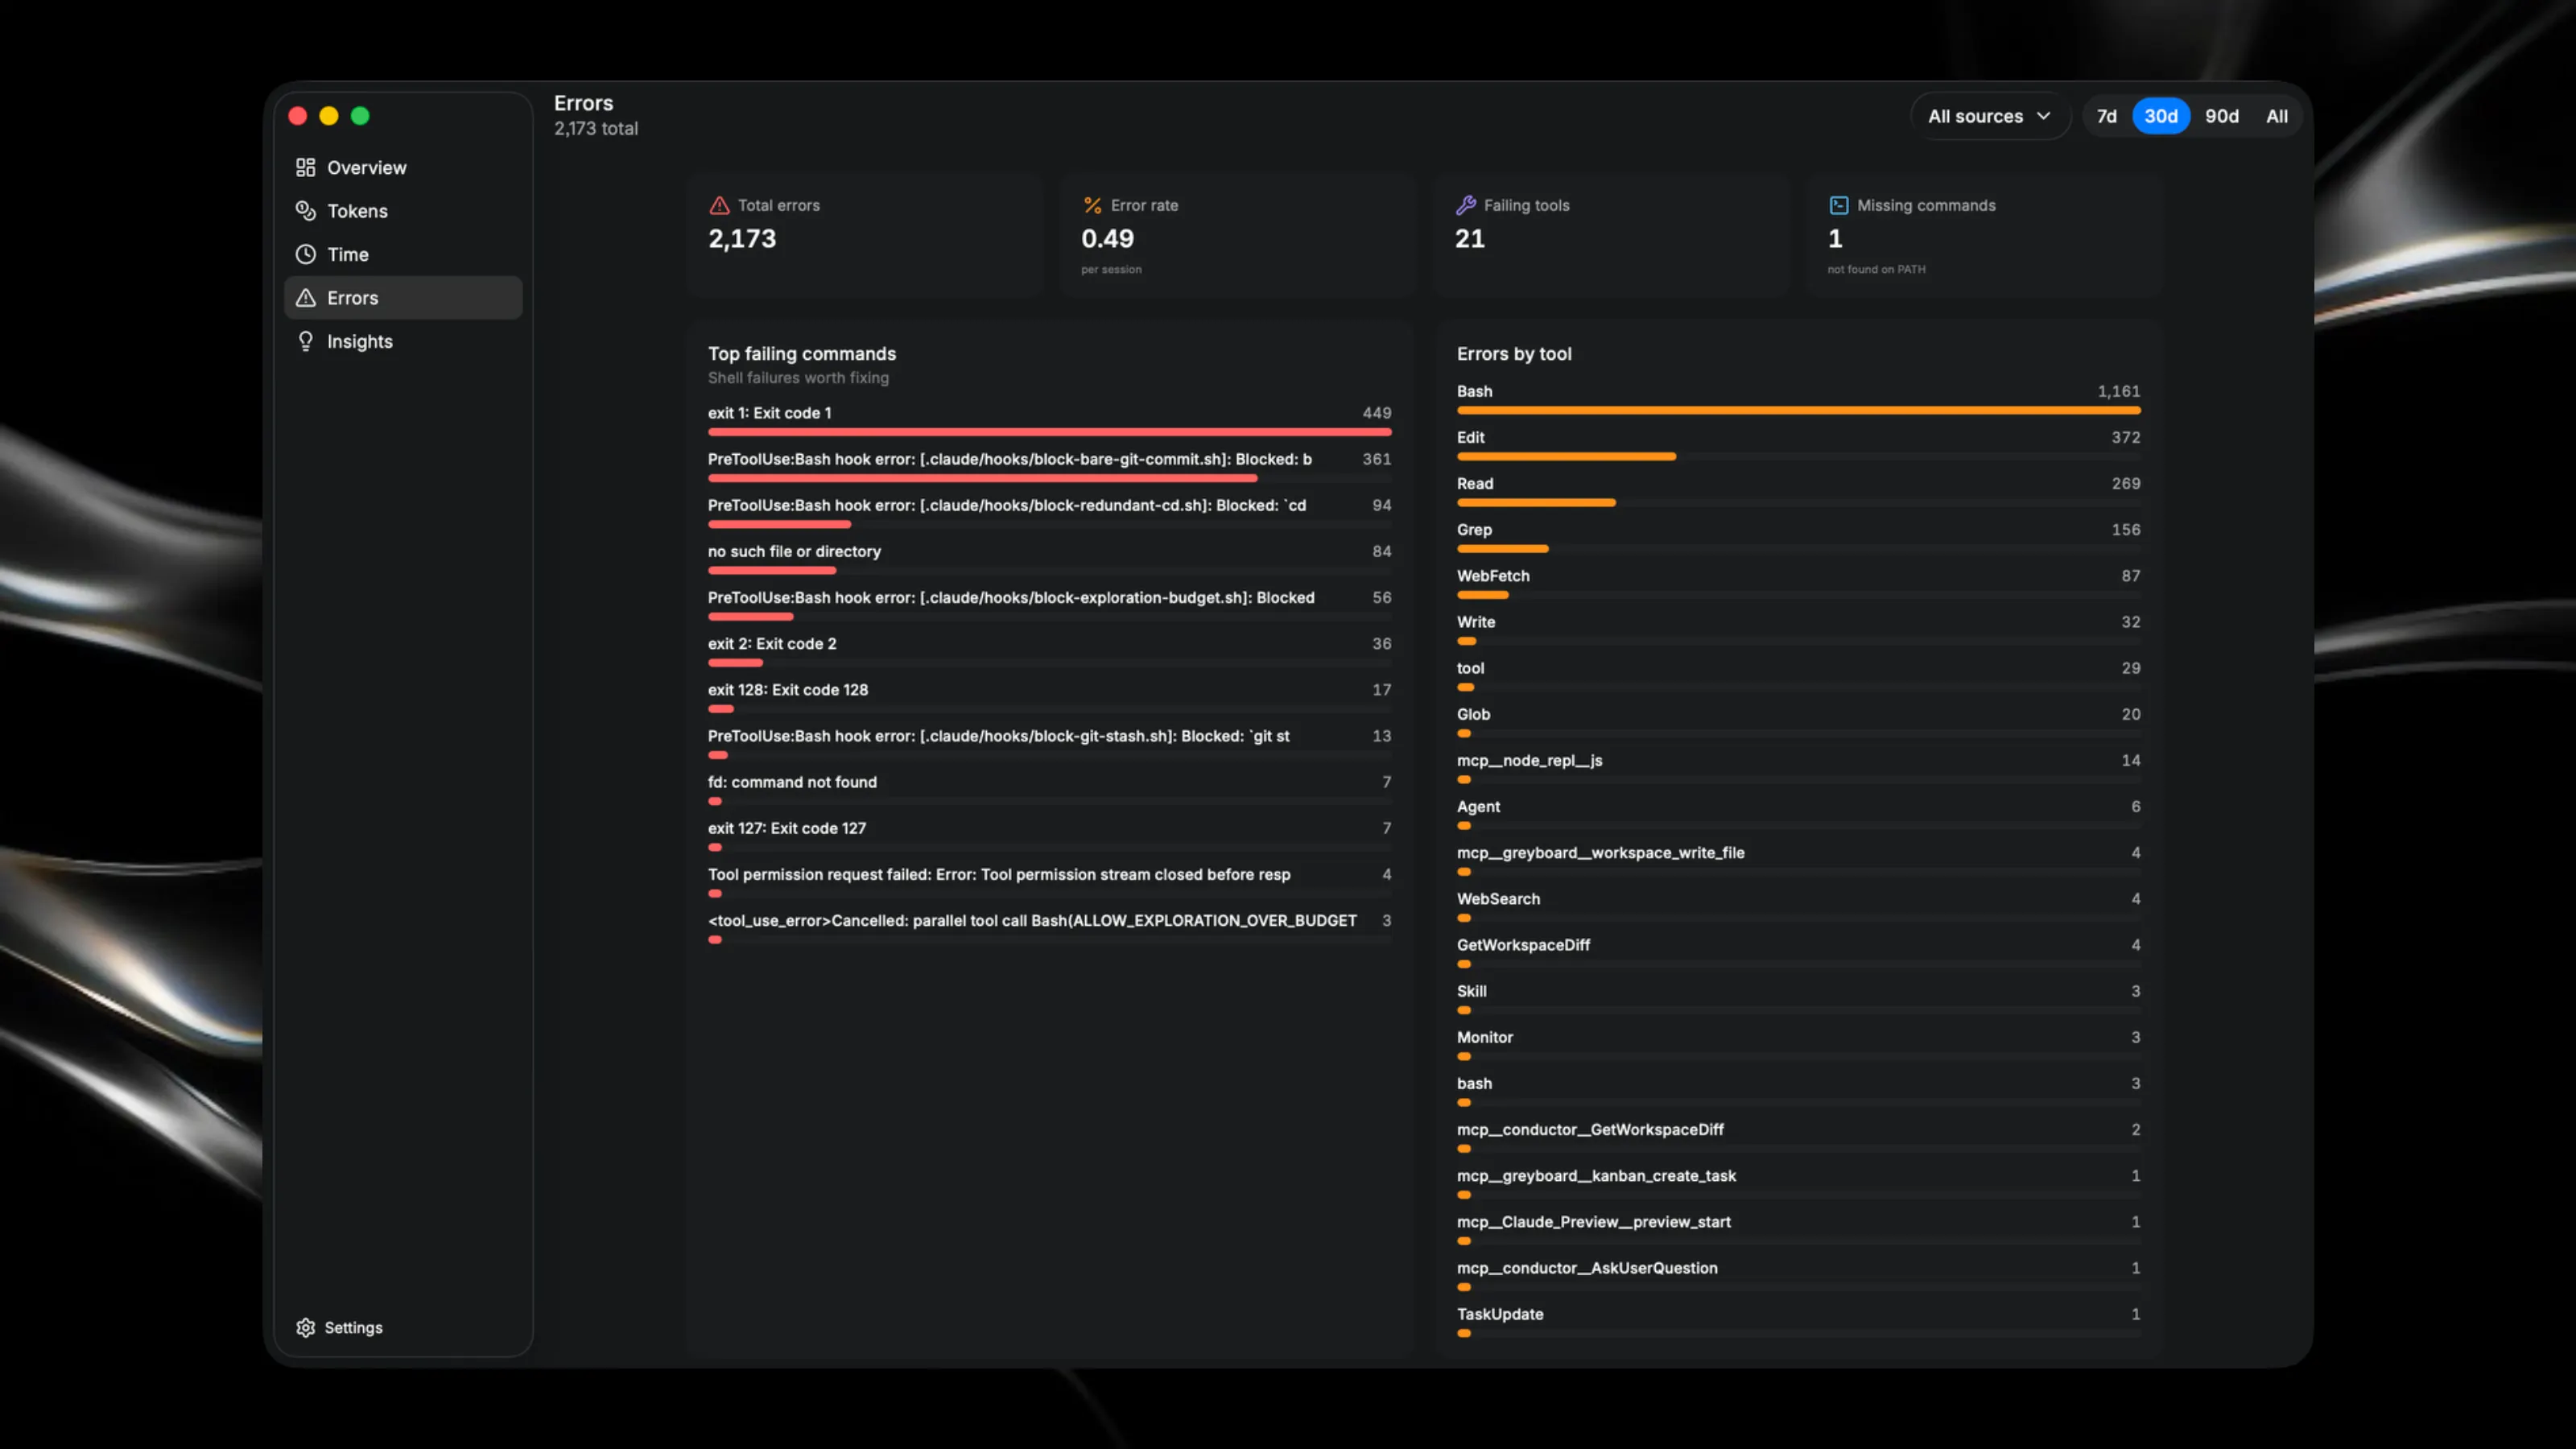This screenshot has height=1449, width=2576.
Task: Click the green fullscreen window button
Action: pos(360,116)
